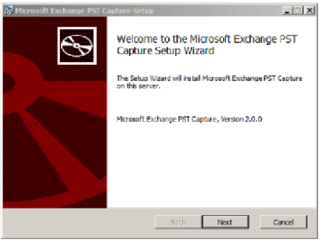Click 'Microsoft Exchange PST Capture Setup' window title
This screenshot has height=242, width=323.
coord(85,11)
